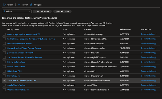162x99 pixels.
Task: Open external link icon for NSX Private DNS row
Action: (x=155, y=71)
